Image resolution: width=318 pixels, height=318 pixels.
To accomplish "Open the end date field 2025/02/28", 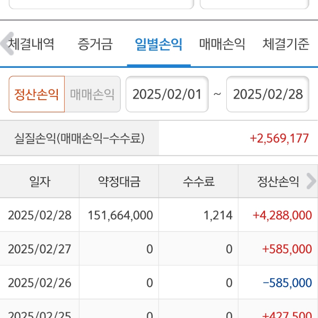I will (x=268, y=94).
